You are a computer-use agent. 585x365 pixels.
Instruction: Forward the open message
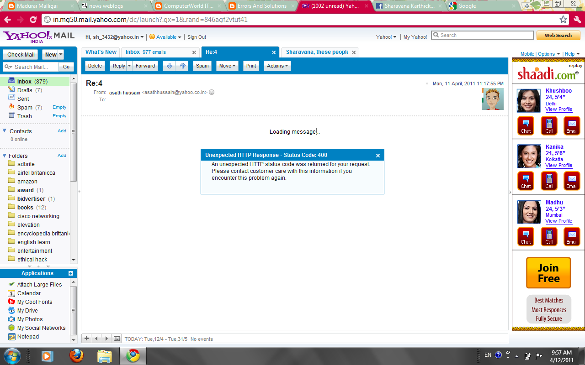145,66
